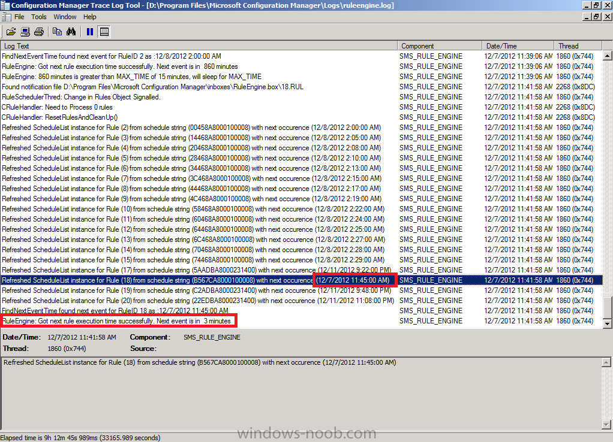This screenshot has width=613, height=442.
Task: Restore the inner log document window
Action: (596, 16)
